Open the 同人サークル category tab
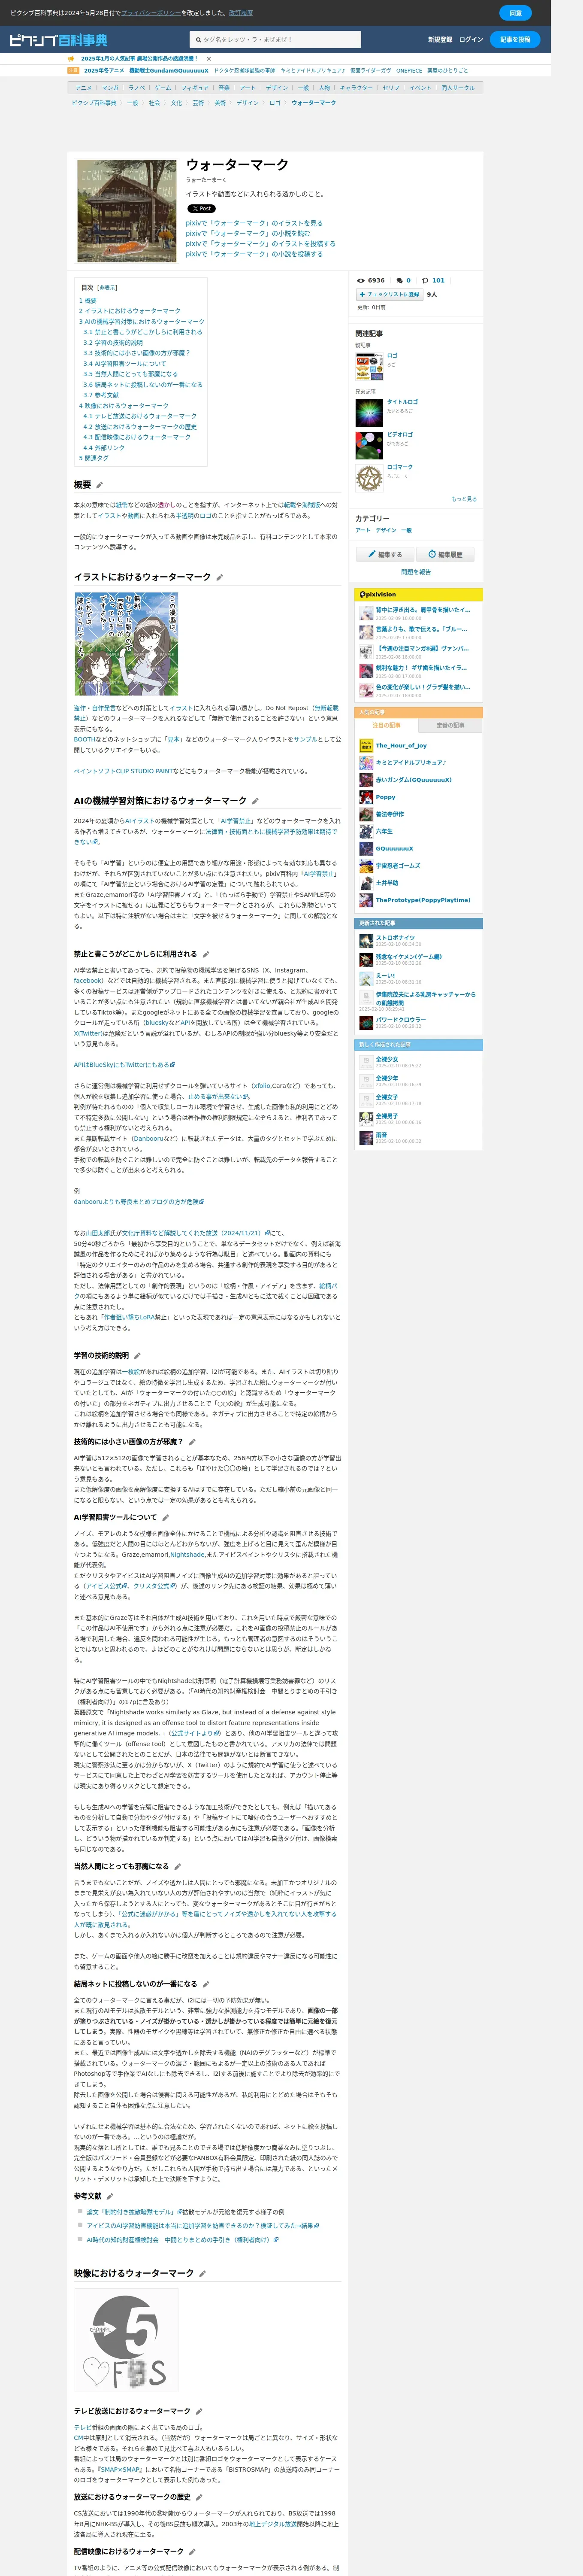 (458, 88)
